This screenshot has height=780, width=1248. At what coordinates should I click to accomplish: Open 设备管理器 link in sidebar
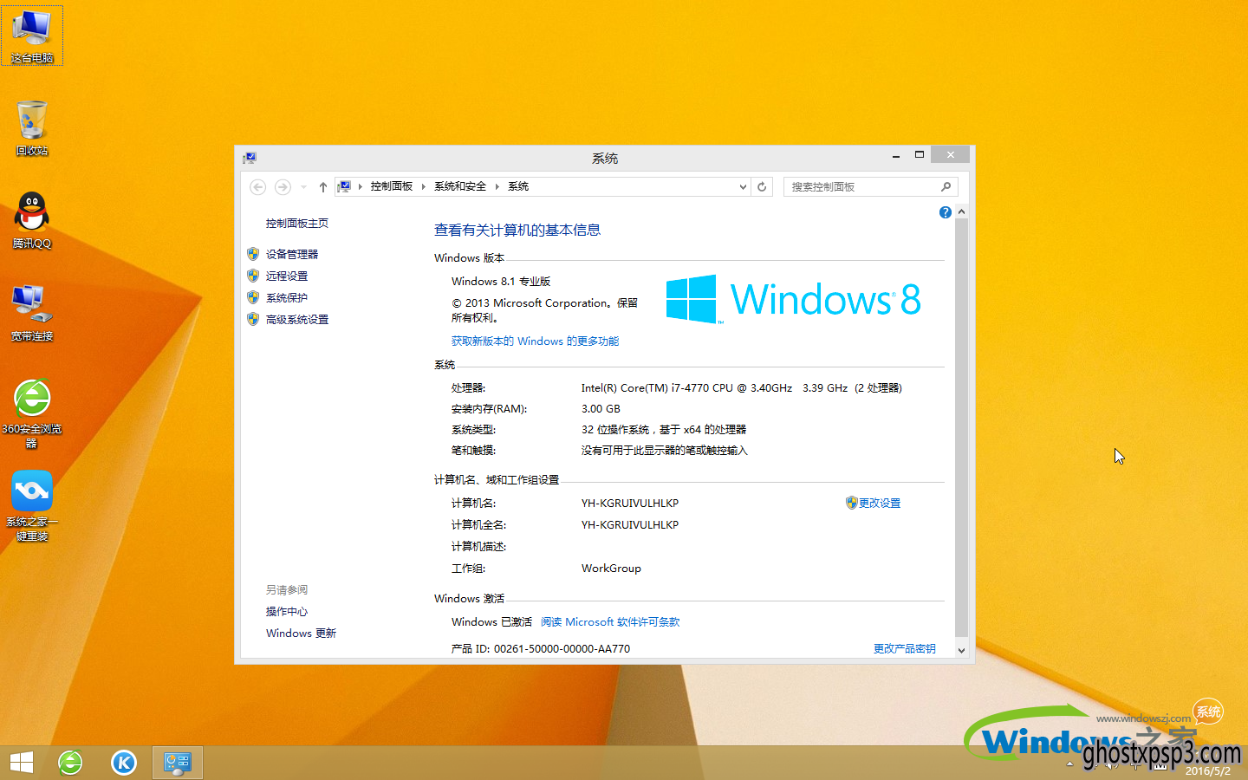tap(292, 254)
